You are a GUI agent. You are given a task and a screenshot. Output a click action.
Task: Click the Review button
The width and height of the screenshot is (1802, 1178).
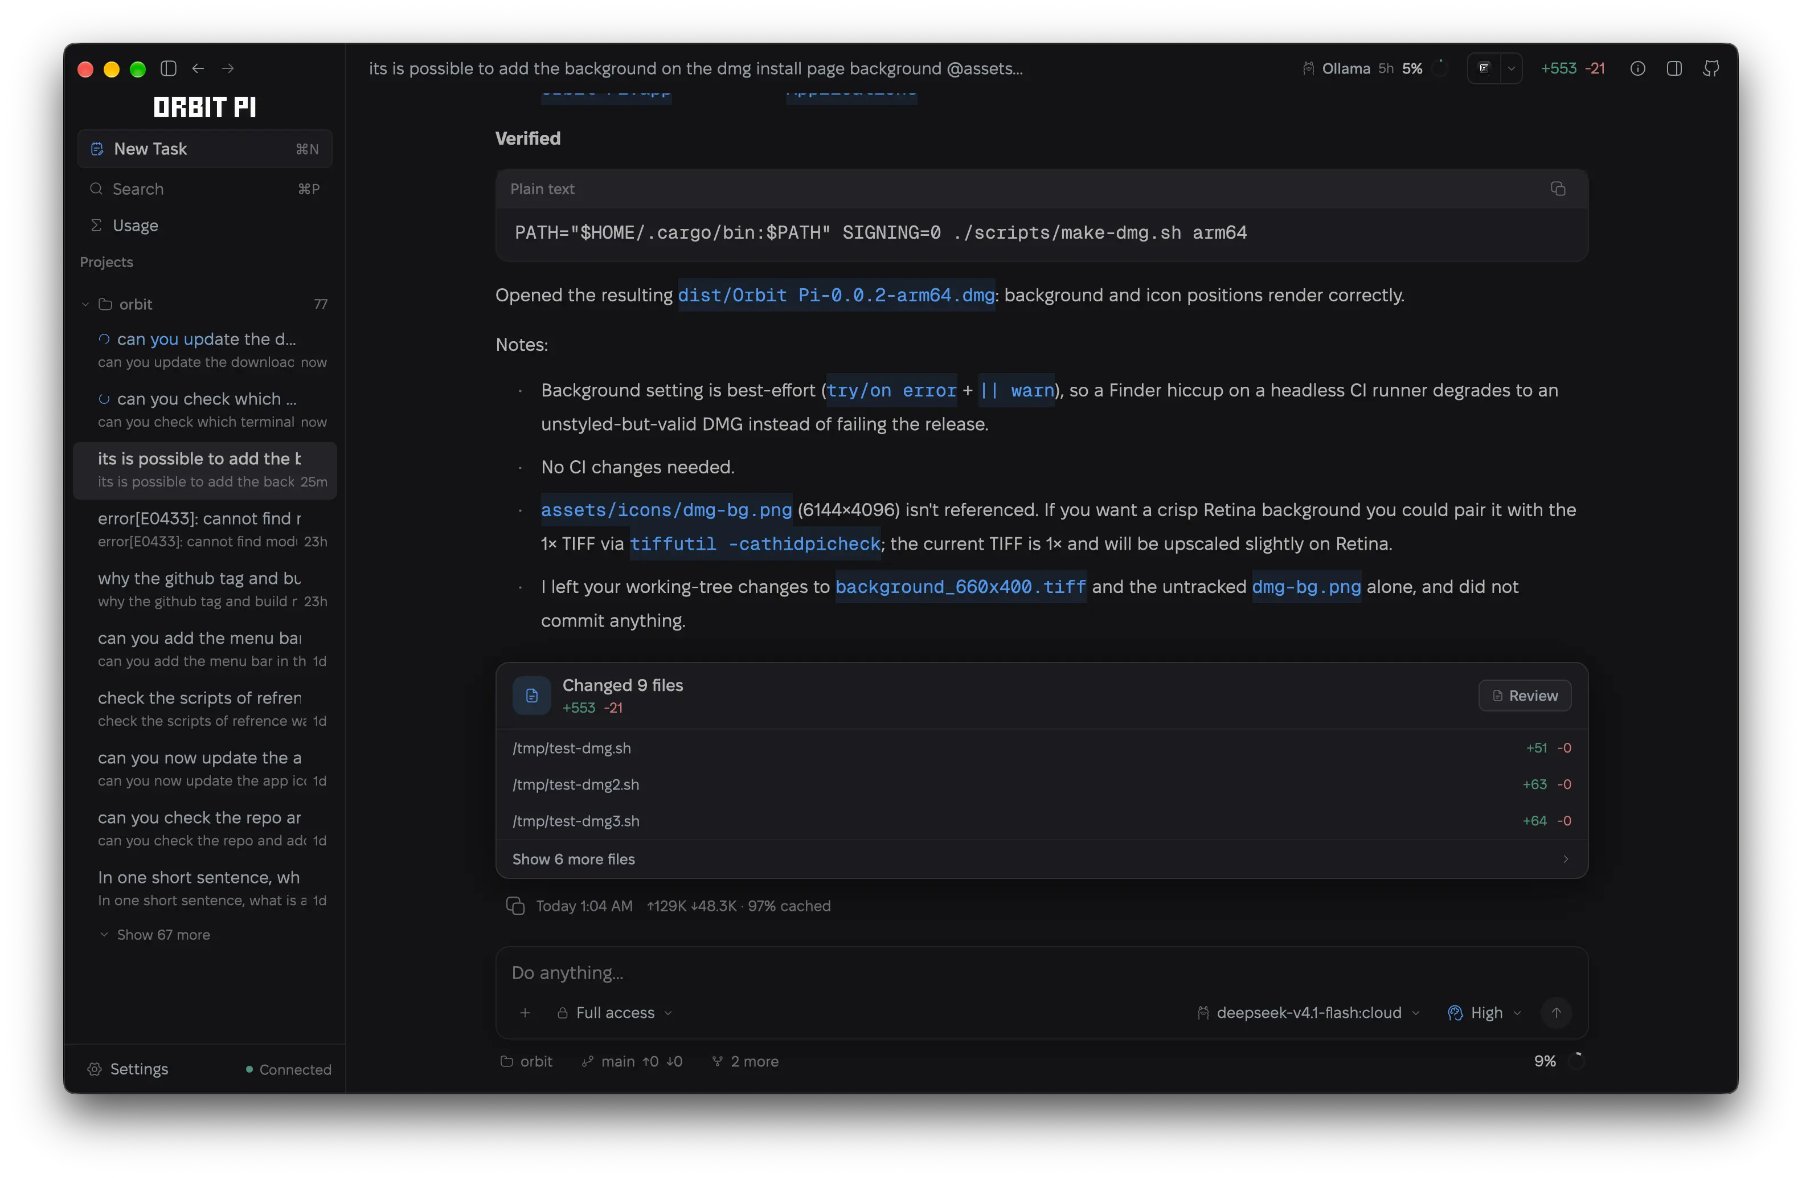(1524, 696)
